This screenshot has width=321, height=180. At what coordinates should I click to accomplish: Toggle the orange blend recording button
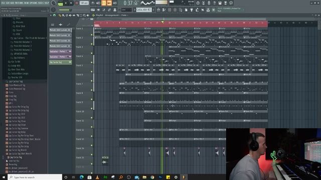click(x=109, y=3)
